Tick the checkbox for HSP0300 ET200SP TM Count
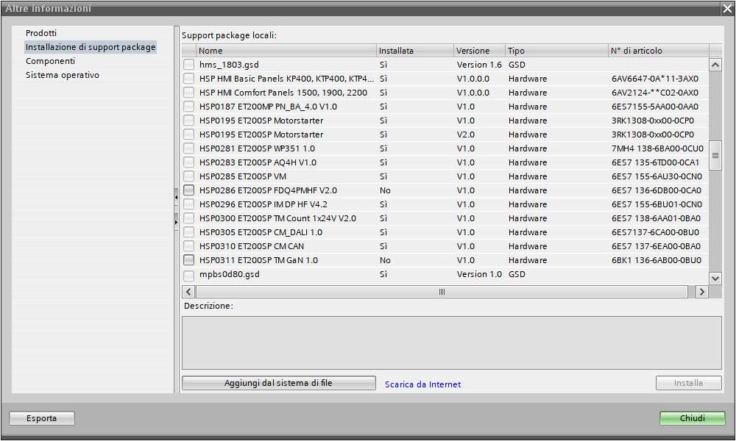 188,218
